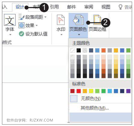Screen dimensions: 134x126
Task: Click the 设为默认值 button label
Action: [x=36, y=34]
